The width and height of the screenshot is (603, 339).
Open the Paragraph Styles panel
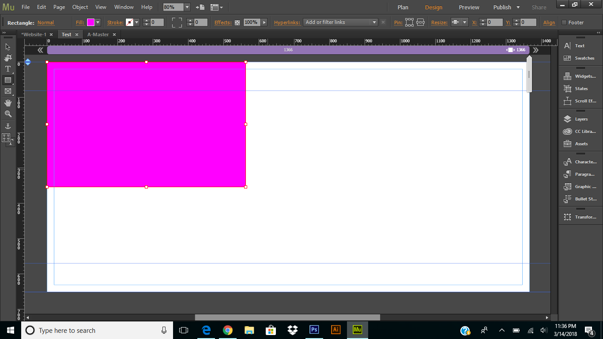[580, 174]
